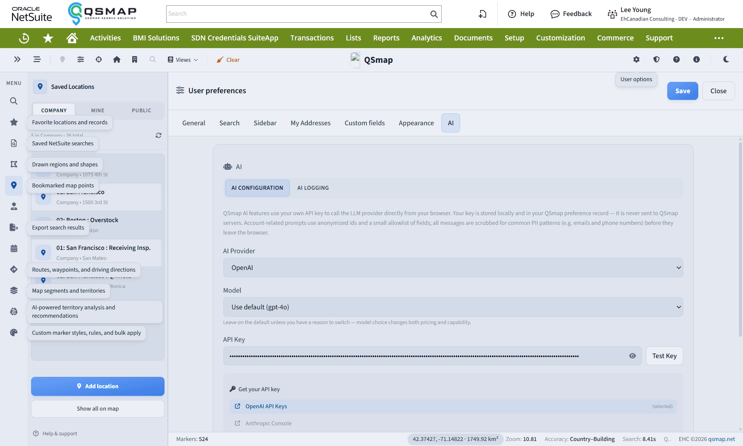
Task: Click the building icon in QSmap toolbar
Action: [x=135, y=59]
